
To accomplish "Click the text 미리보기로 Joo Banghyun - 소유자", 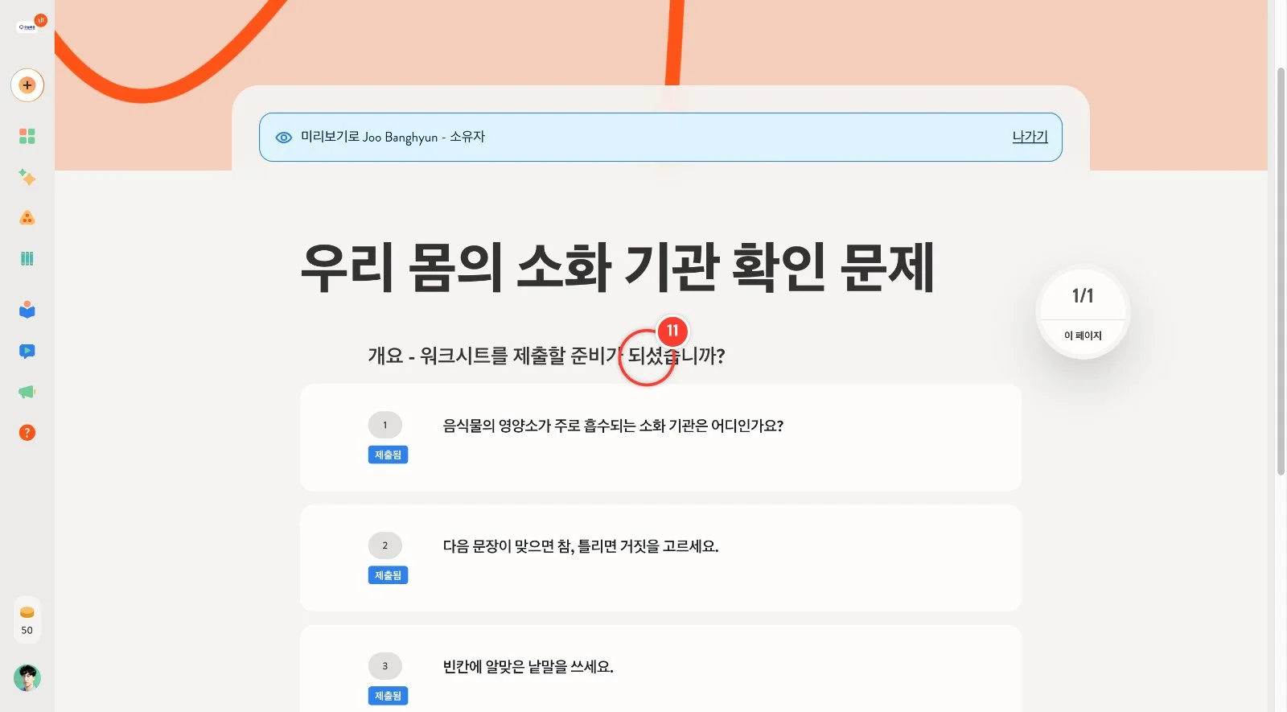I will (393, 137).
